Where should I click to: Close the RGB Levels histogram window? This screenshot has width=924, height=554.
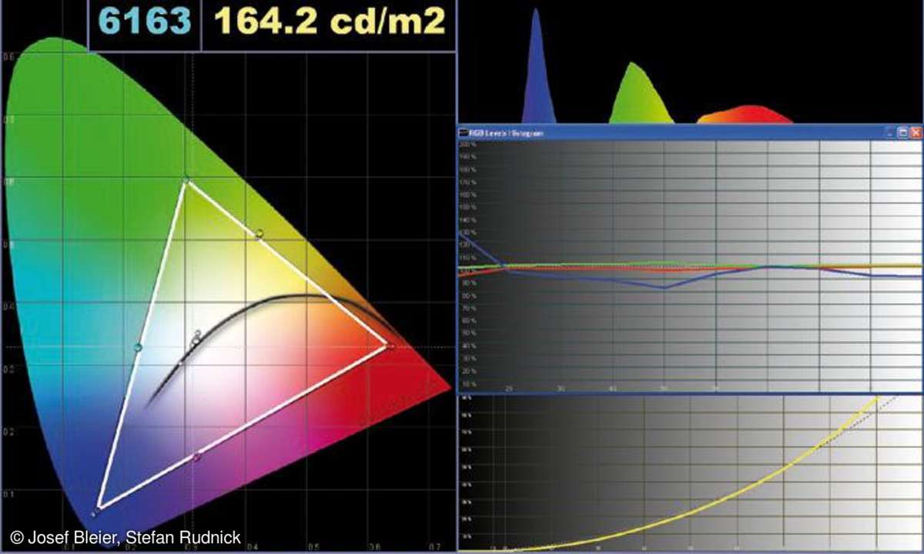915,132
